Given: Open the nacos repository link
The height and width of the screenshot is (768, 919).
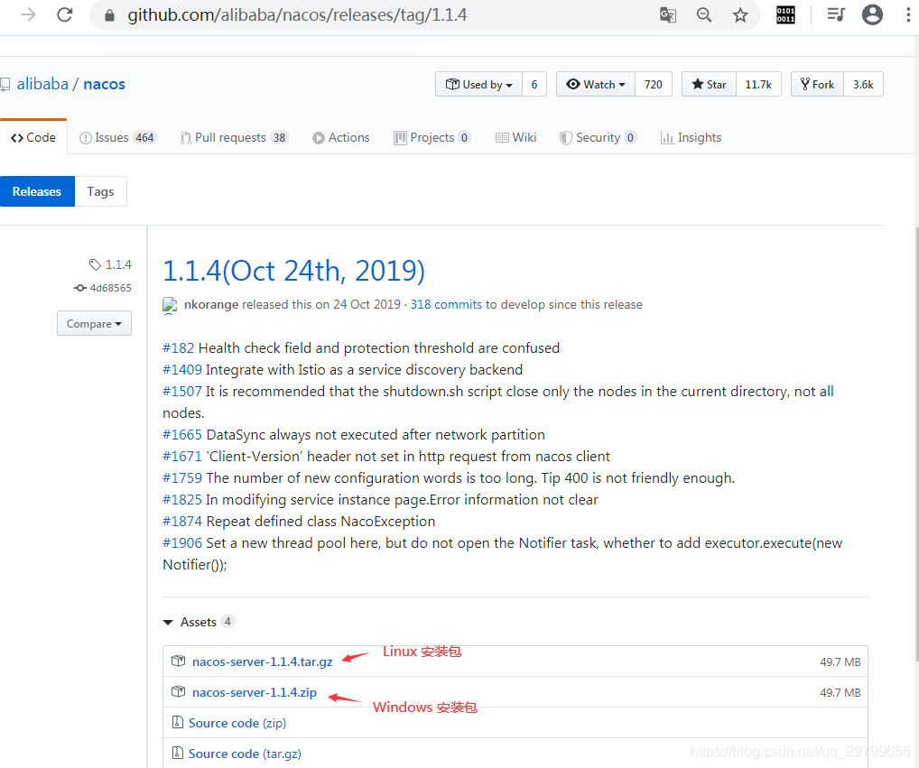Looking at the screenshot, I should point(105,84).
